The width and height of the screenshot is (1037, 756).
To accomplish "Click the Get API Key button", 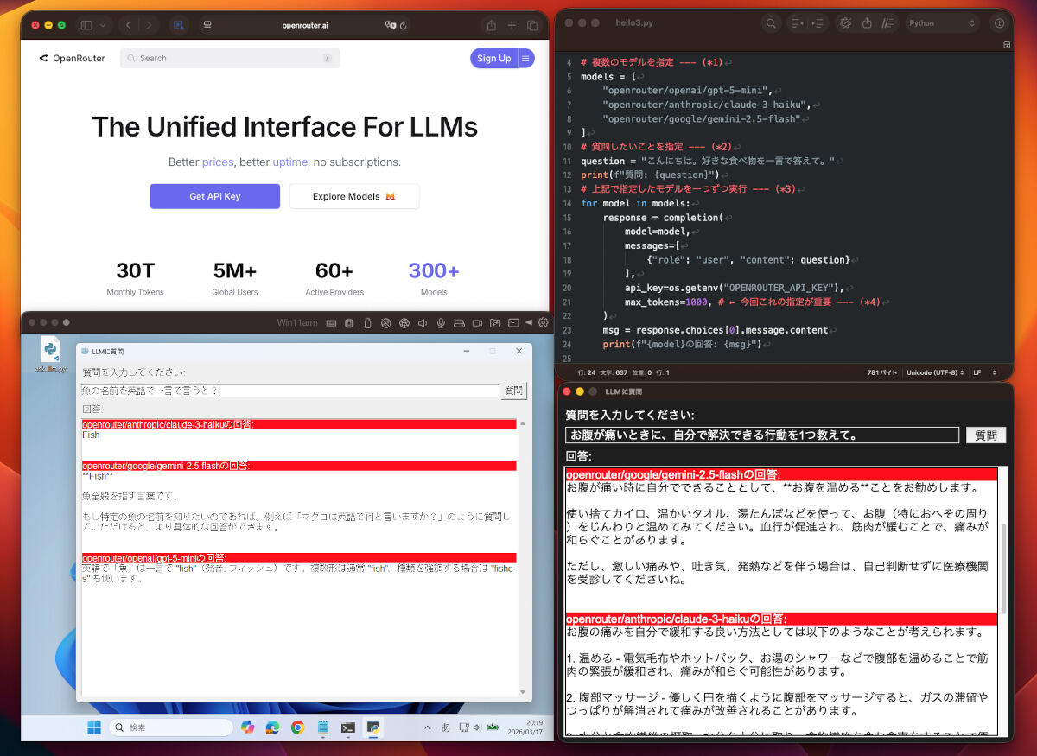I will (214, 196).
